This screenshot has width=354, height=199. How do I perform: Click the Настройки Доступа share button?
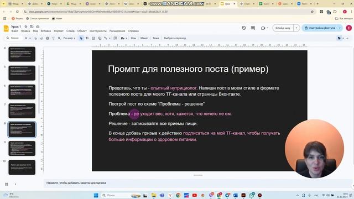(320, 28)
